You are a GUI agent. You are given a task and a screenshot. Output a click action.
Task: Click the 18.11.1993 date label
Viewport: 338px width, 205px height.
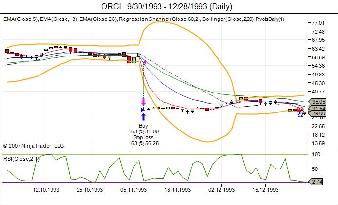[178, 190]
